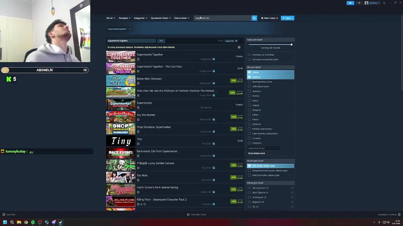Open the Uygunluk sort dropdown
The width and height of the screenshot is (403, 226).
point(231,41)
